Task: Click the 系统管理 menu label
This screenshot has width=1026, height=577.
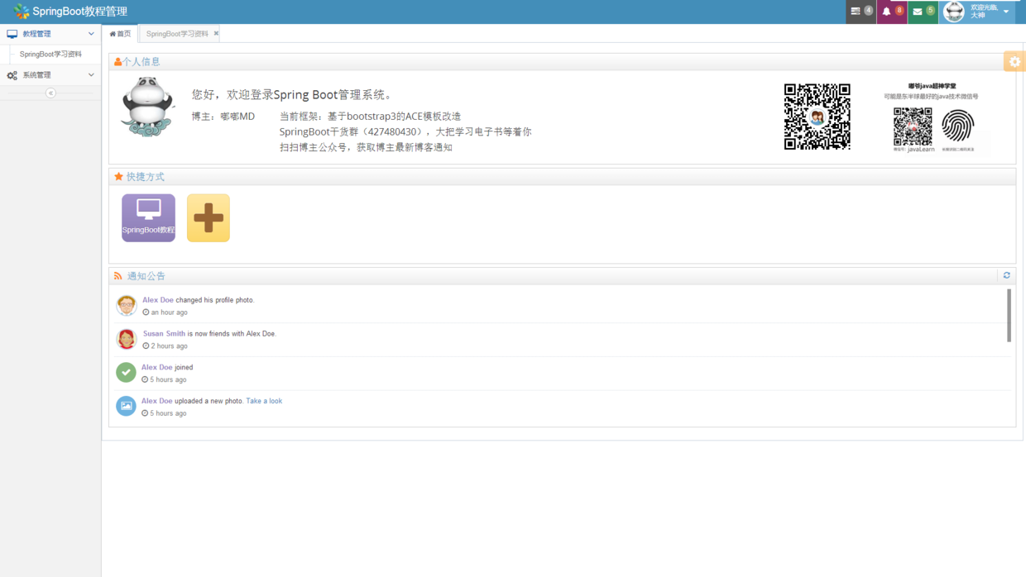Action: 36,75
